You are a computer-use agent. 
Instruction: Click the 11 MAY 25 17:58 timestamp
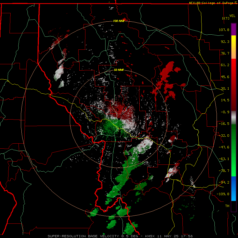175,236
